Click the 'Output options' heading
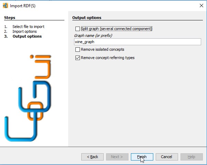 click(x=87, y=18)
